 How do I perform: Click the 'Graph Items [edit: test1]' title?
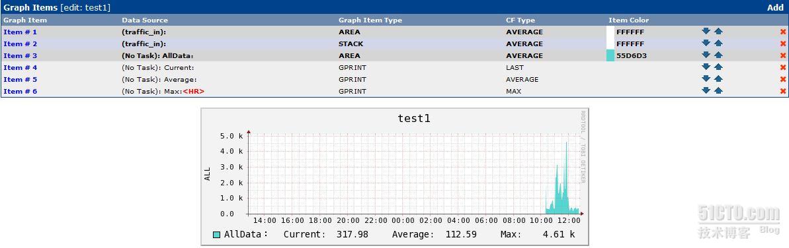coord(57,7)
